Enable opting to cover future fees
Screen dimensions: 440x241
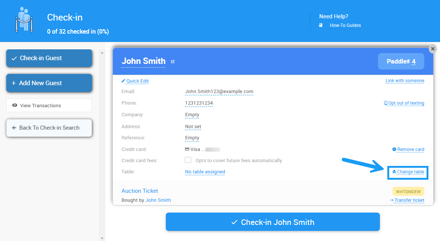coord(188,160)
